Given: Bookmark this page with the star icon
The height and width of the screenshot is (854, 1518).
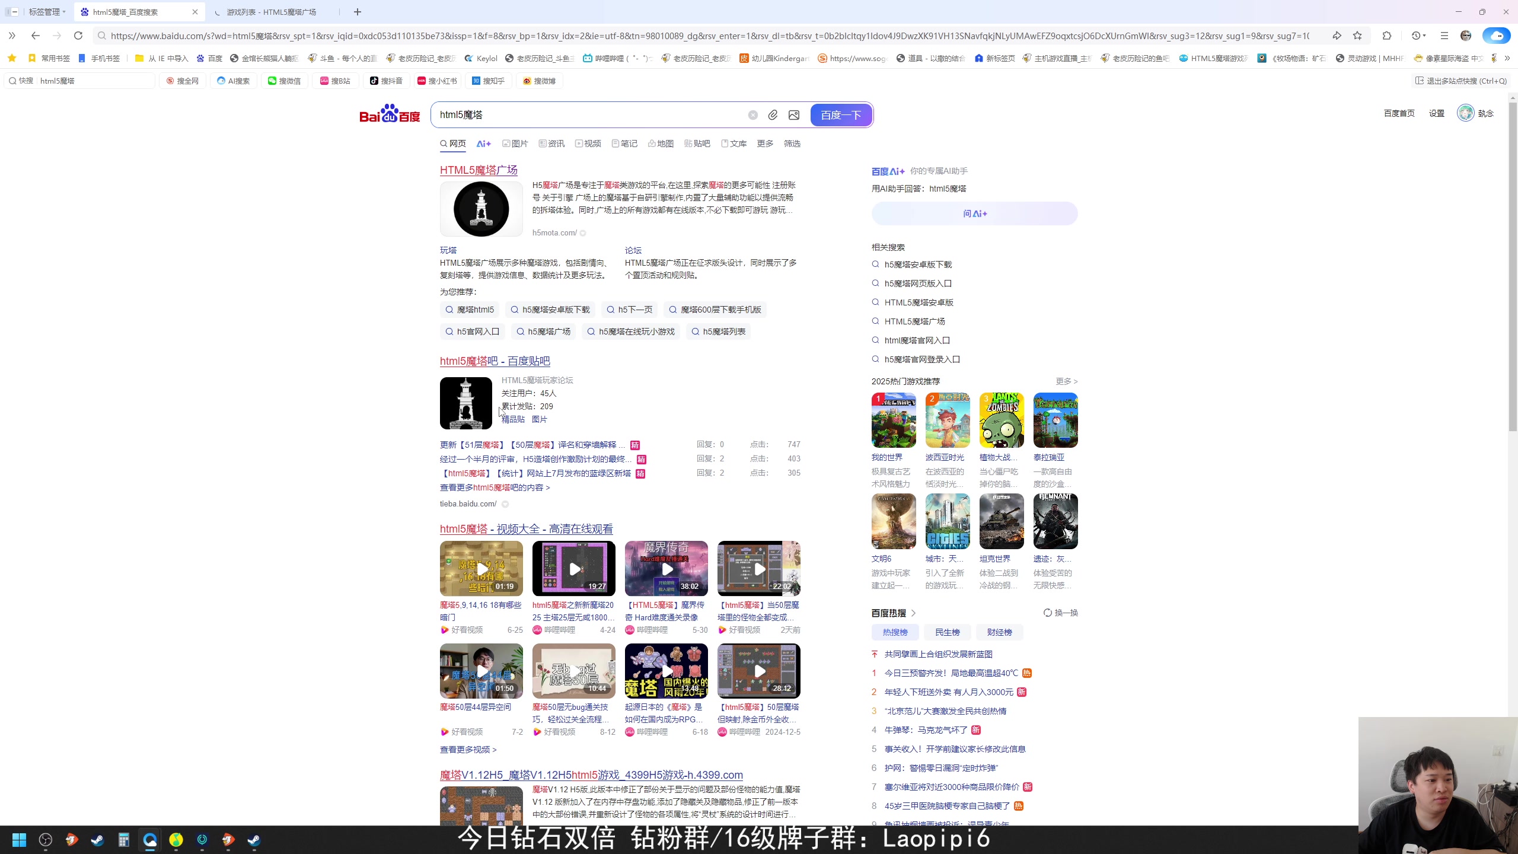Looking at the screenshot, I should click(x=1357, y=36).
